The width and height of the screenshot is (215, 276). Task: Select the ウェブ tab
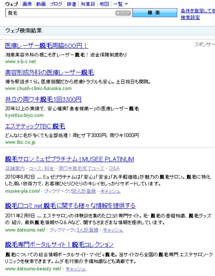click(x=12, y=4)
